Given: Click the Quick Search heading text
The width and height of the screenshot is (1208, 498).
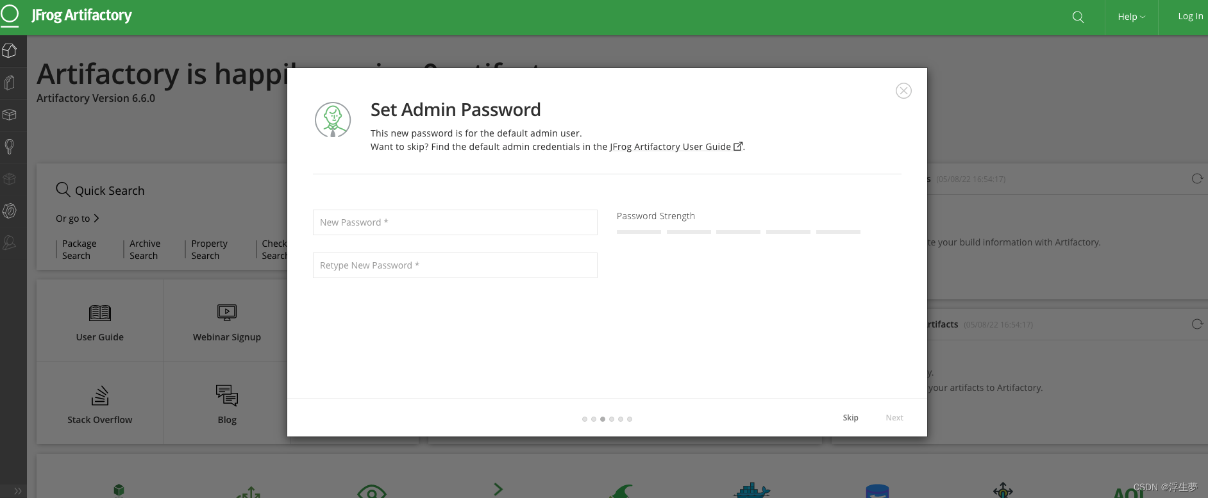Looking at the screenshot, I should pos(110,191).
